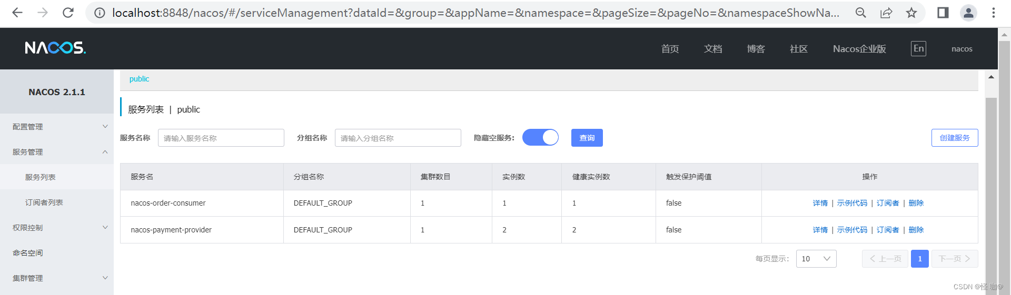Image resolution: width=1011 pixels, height=295 pixels.
Task: Open the browser side panel icon
Action: pyautogui.click(x=943, y=13)
